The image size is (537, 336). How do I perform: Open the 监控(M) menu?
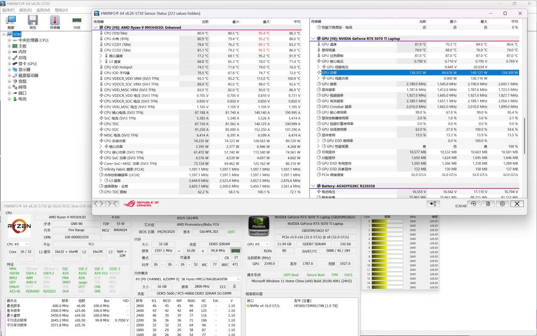coord(43,10)
